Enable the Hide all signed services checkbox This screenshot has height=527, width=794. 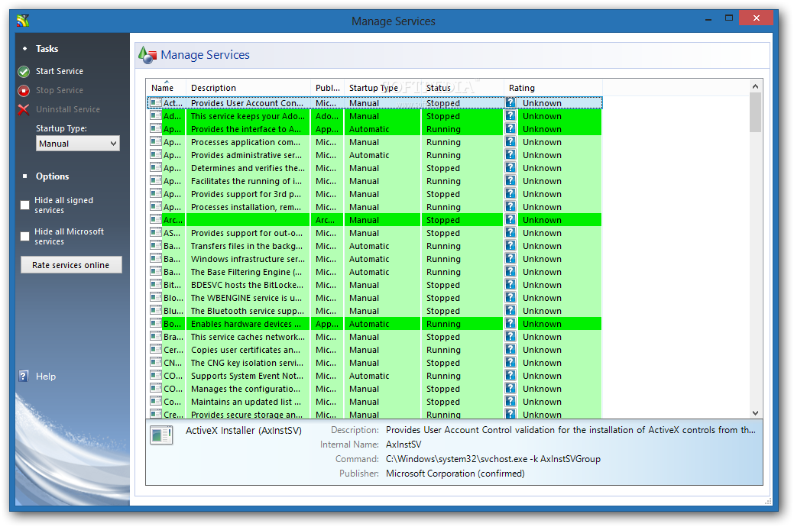(24, 205)
